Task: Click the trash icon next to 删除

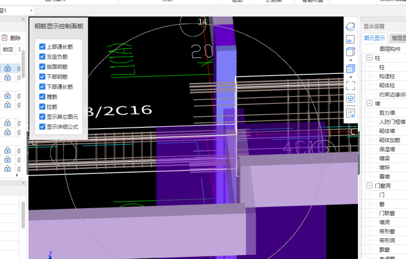Action: tap(5, 38)
